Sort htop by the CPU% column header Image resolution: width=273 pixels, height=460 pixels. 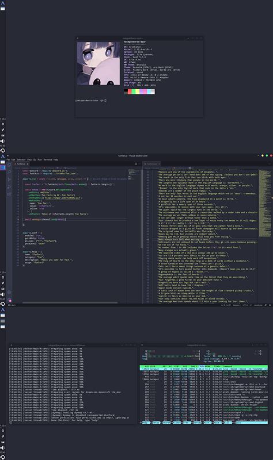coord(201,366)
